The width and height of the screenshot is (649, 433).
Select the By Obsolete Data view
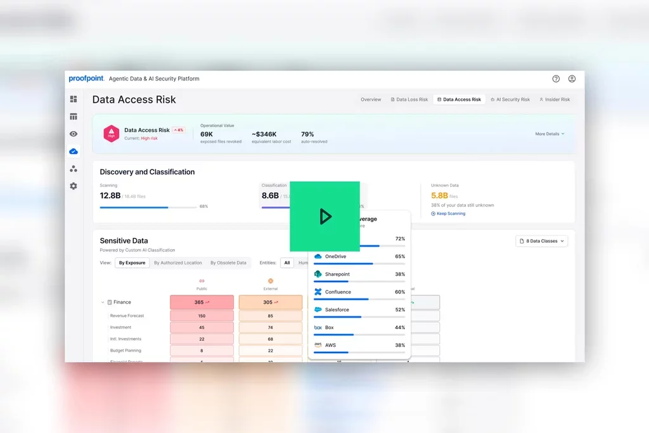pos(228,263)
